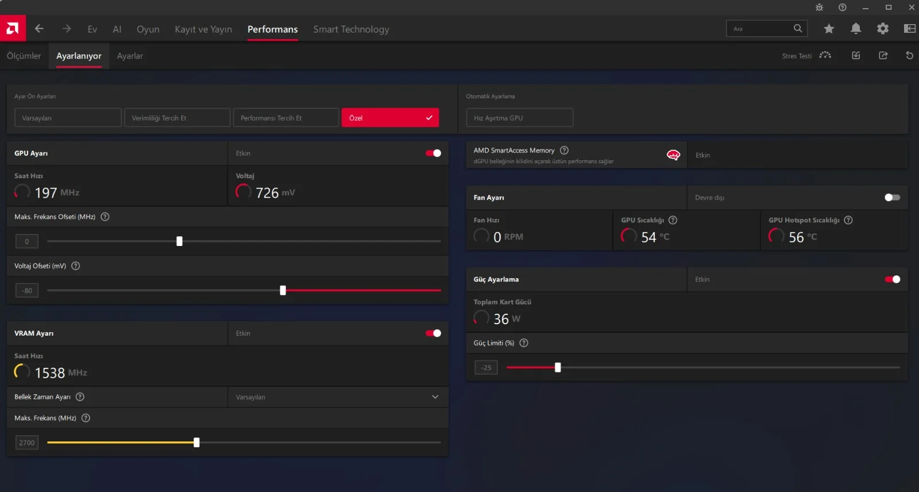Image resolution: width=919 pixels, height=492 pixels.
Task: Select the Performansı Tercih Et preset
Action: pyautogui.click(x=286, y=118)
